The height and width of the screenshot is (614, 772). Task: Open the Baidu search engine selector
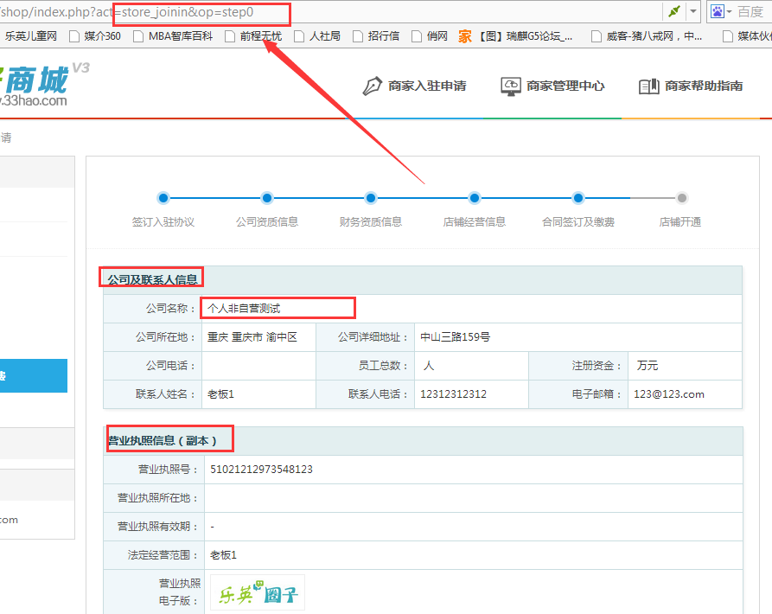[x=721, y=11]
